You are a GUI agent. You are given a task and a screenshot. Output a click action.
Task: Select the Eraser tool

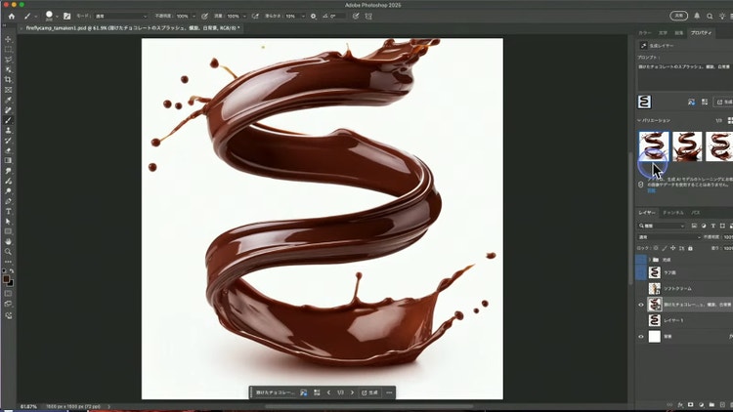[9, 150]
